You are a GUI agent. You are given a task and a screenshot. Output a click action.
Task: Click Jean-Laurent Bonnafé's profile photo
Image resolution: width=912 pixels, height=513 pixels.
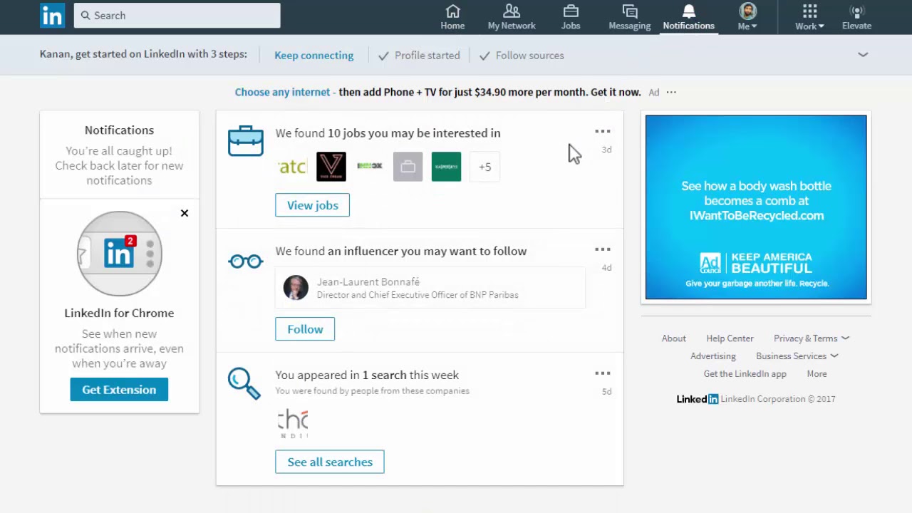296,288
